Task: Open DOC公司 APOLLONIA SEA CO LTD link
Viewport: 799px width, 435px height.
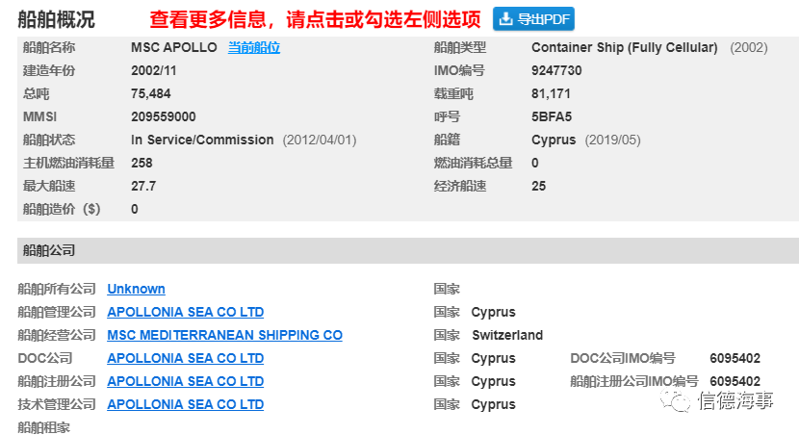Action: click(185, 358)
